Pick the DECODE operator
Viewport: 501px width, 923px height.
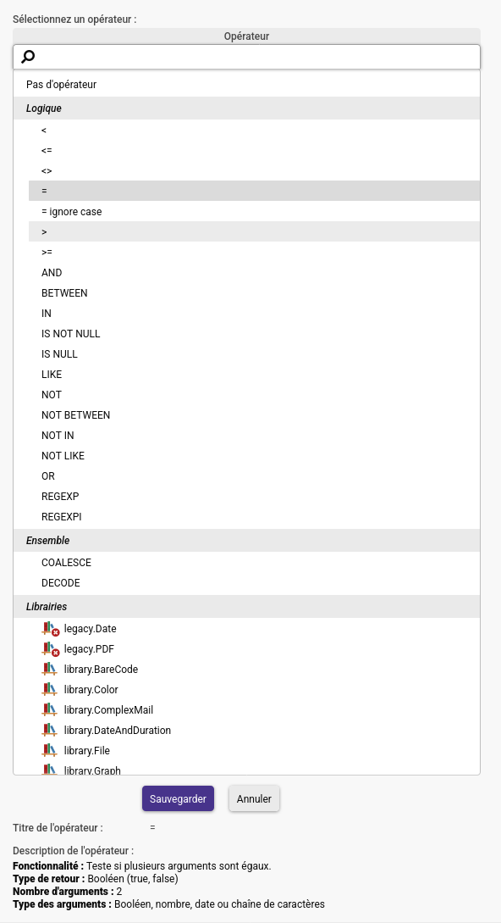click(x=254, y=583)
